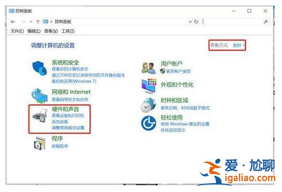
Task: Open the 类别 view-by dropdown
Action: click(238, 45)
